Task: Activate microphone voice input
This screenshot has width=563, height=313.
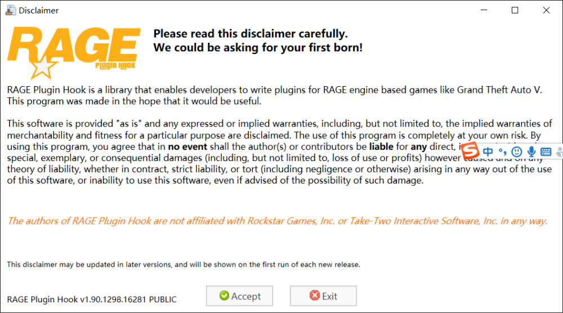Action: [531, 151]
